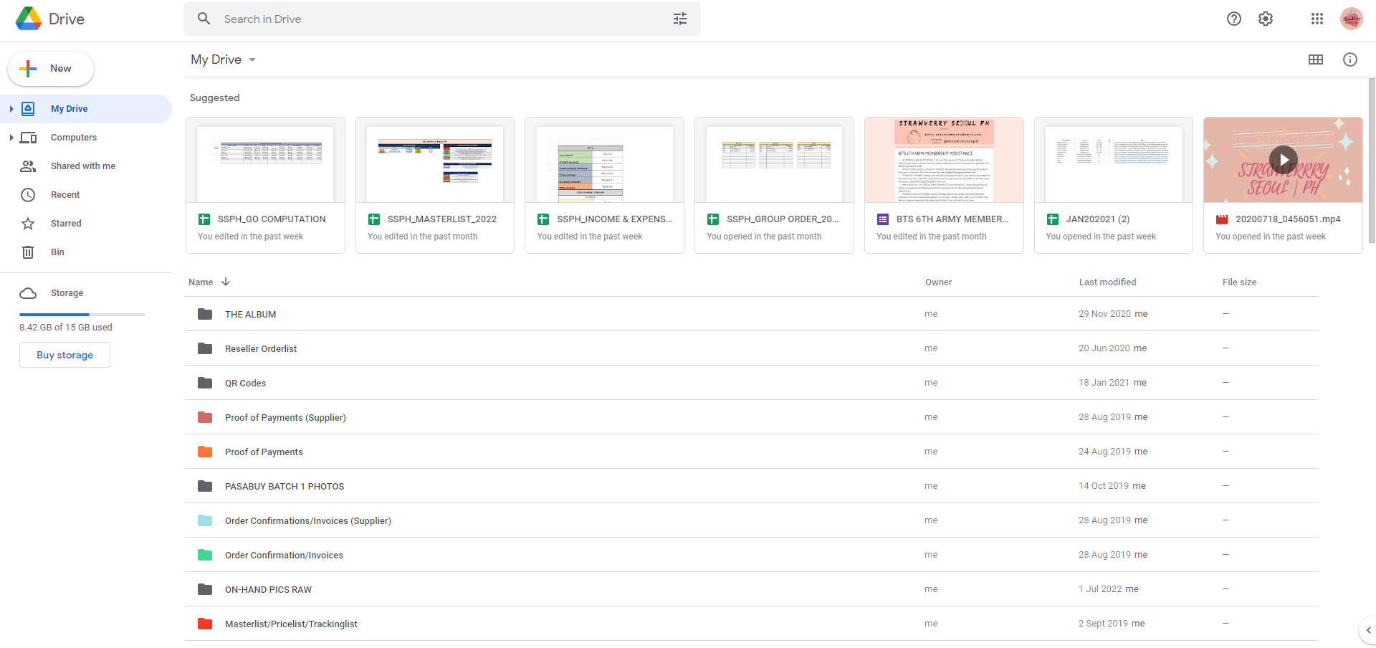Reverse the Name sort direction arrow
Screen dimensions: 1376x648
coord(226,282)
